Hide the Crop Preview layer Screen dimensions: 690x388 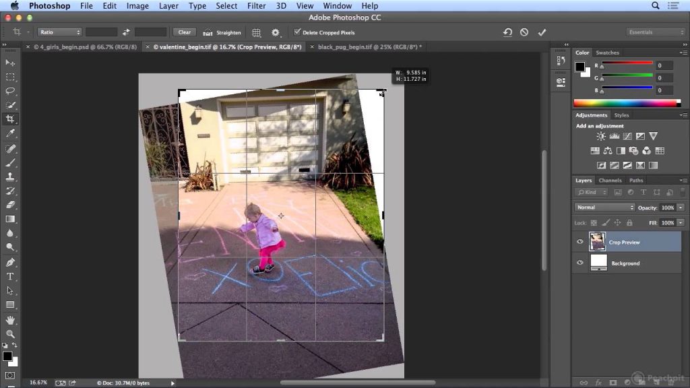tap(580, 242)
